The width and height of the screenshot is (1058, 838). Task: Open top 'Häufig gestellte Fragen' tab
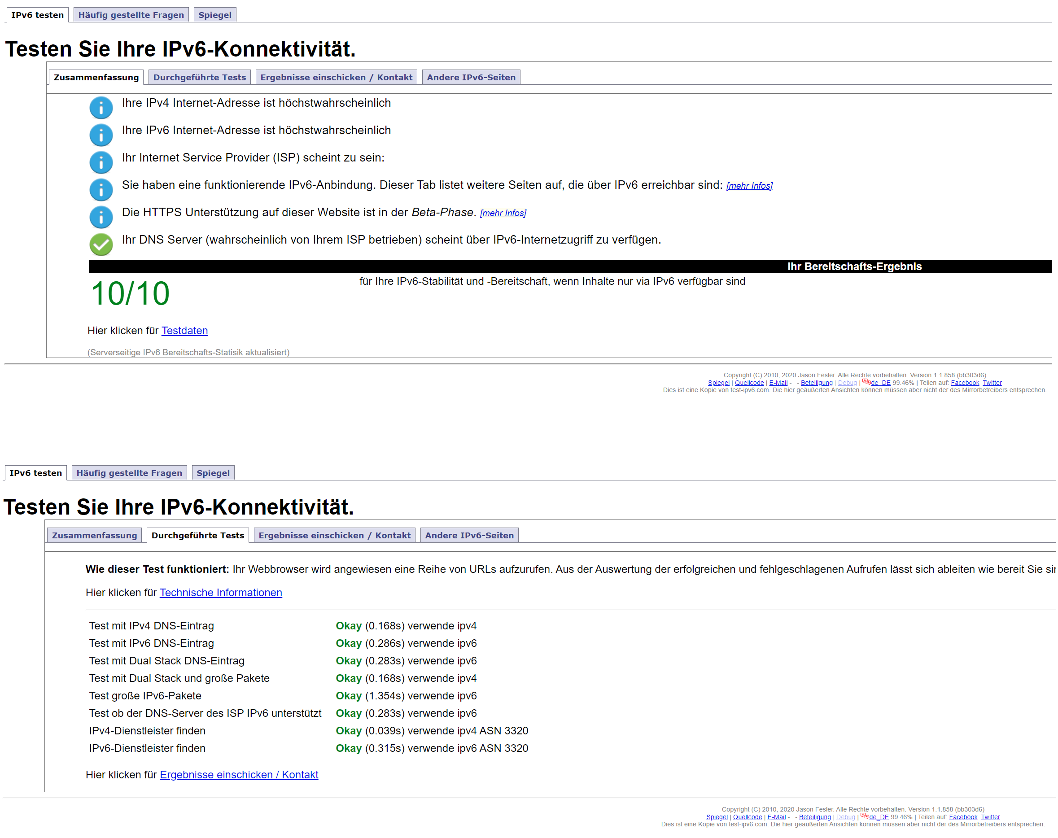coord(131,15)
